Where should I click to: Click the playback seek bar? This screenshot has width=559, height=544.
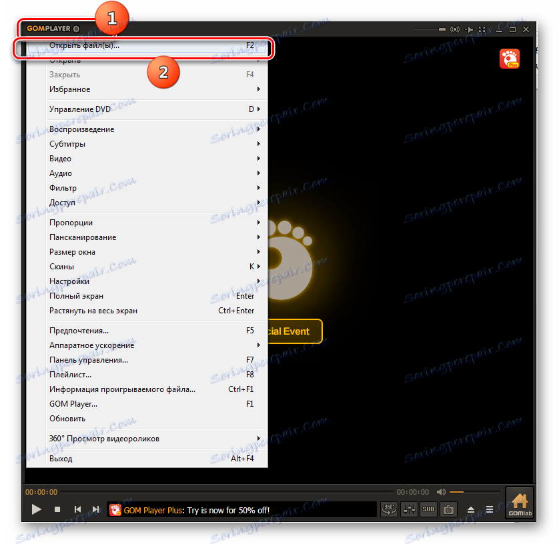tap(227, 492)
